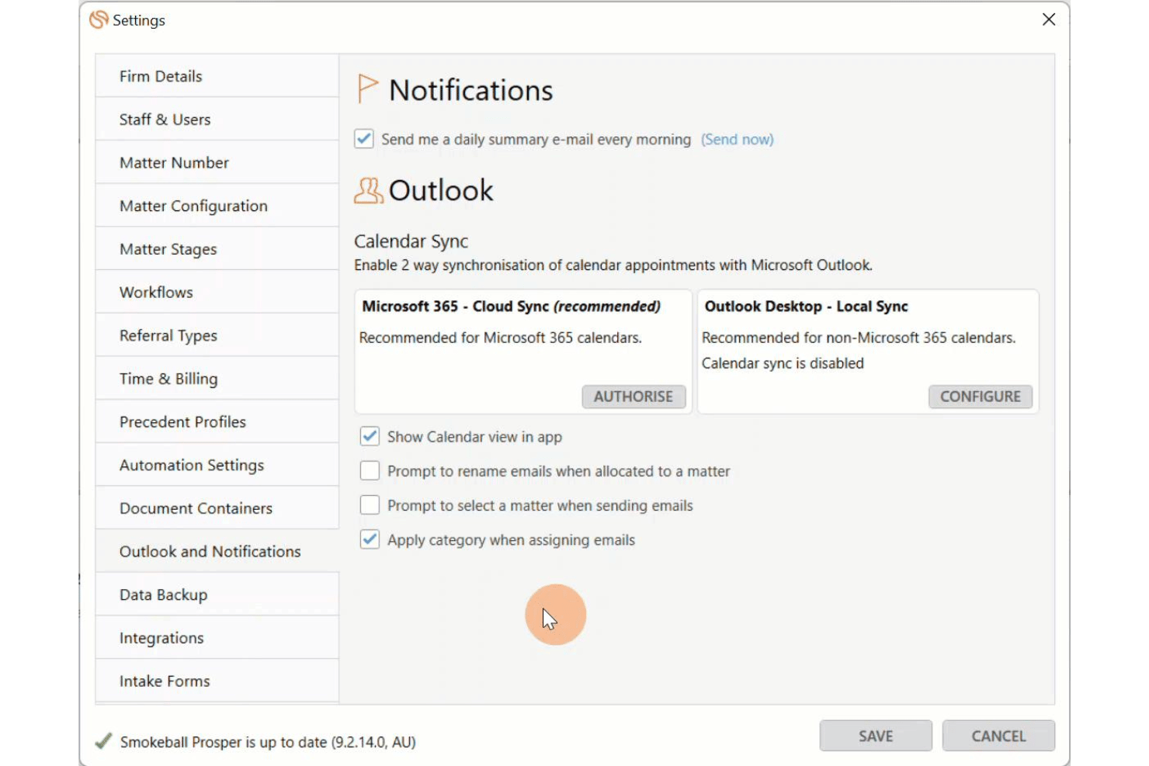Open Staff & Users settings
This screenshot has width=1149, height=766.
click(217, 119)
